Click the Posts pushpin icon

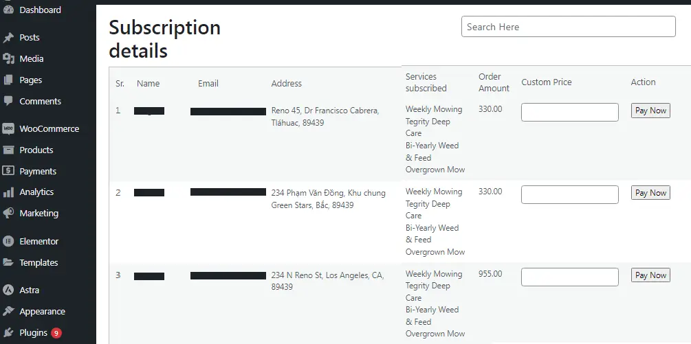pos(8,37)
